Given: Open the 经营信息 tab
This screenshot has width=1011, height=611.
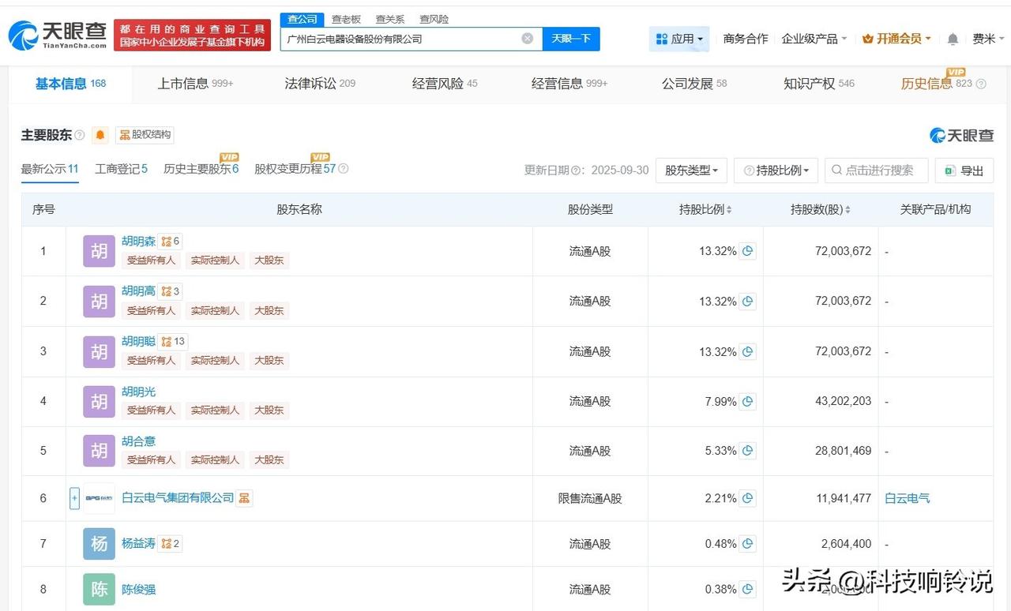Looking at the screenshot, I should click(x=569, y=84).
